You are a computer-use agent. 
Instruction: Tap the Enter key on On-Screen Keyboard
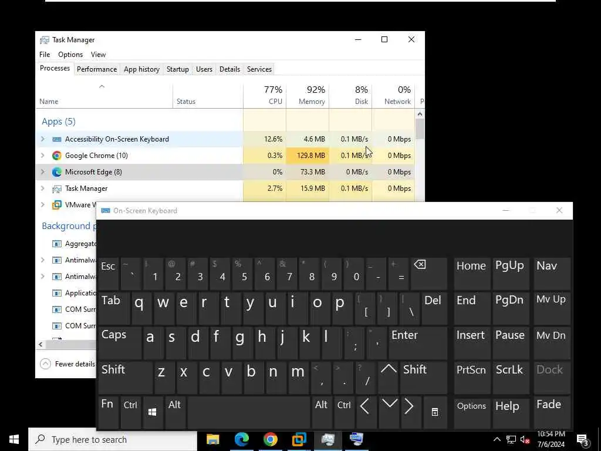pos(418,342)
